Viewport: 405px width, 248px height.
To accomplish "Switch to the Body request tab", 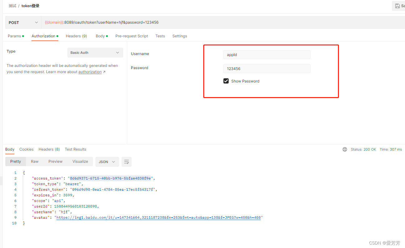I will [x=100, y=36].
